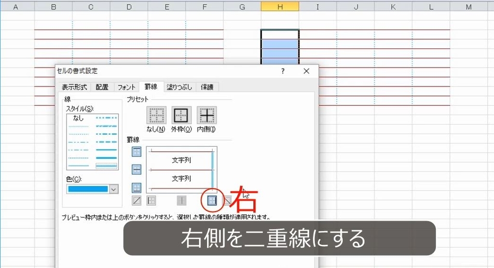Switch to the 表示形式 tab

coord(74,87)
